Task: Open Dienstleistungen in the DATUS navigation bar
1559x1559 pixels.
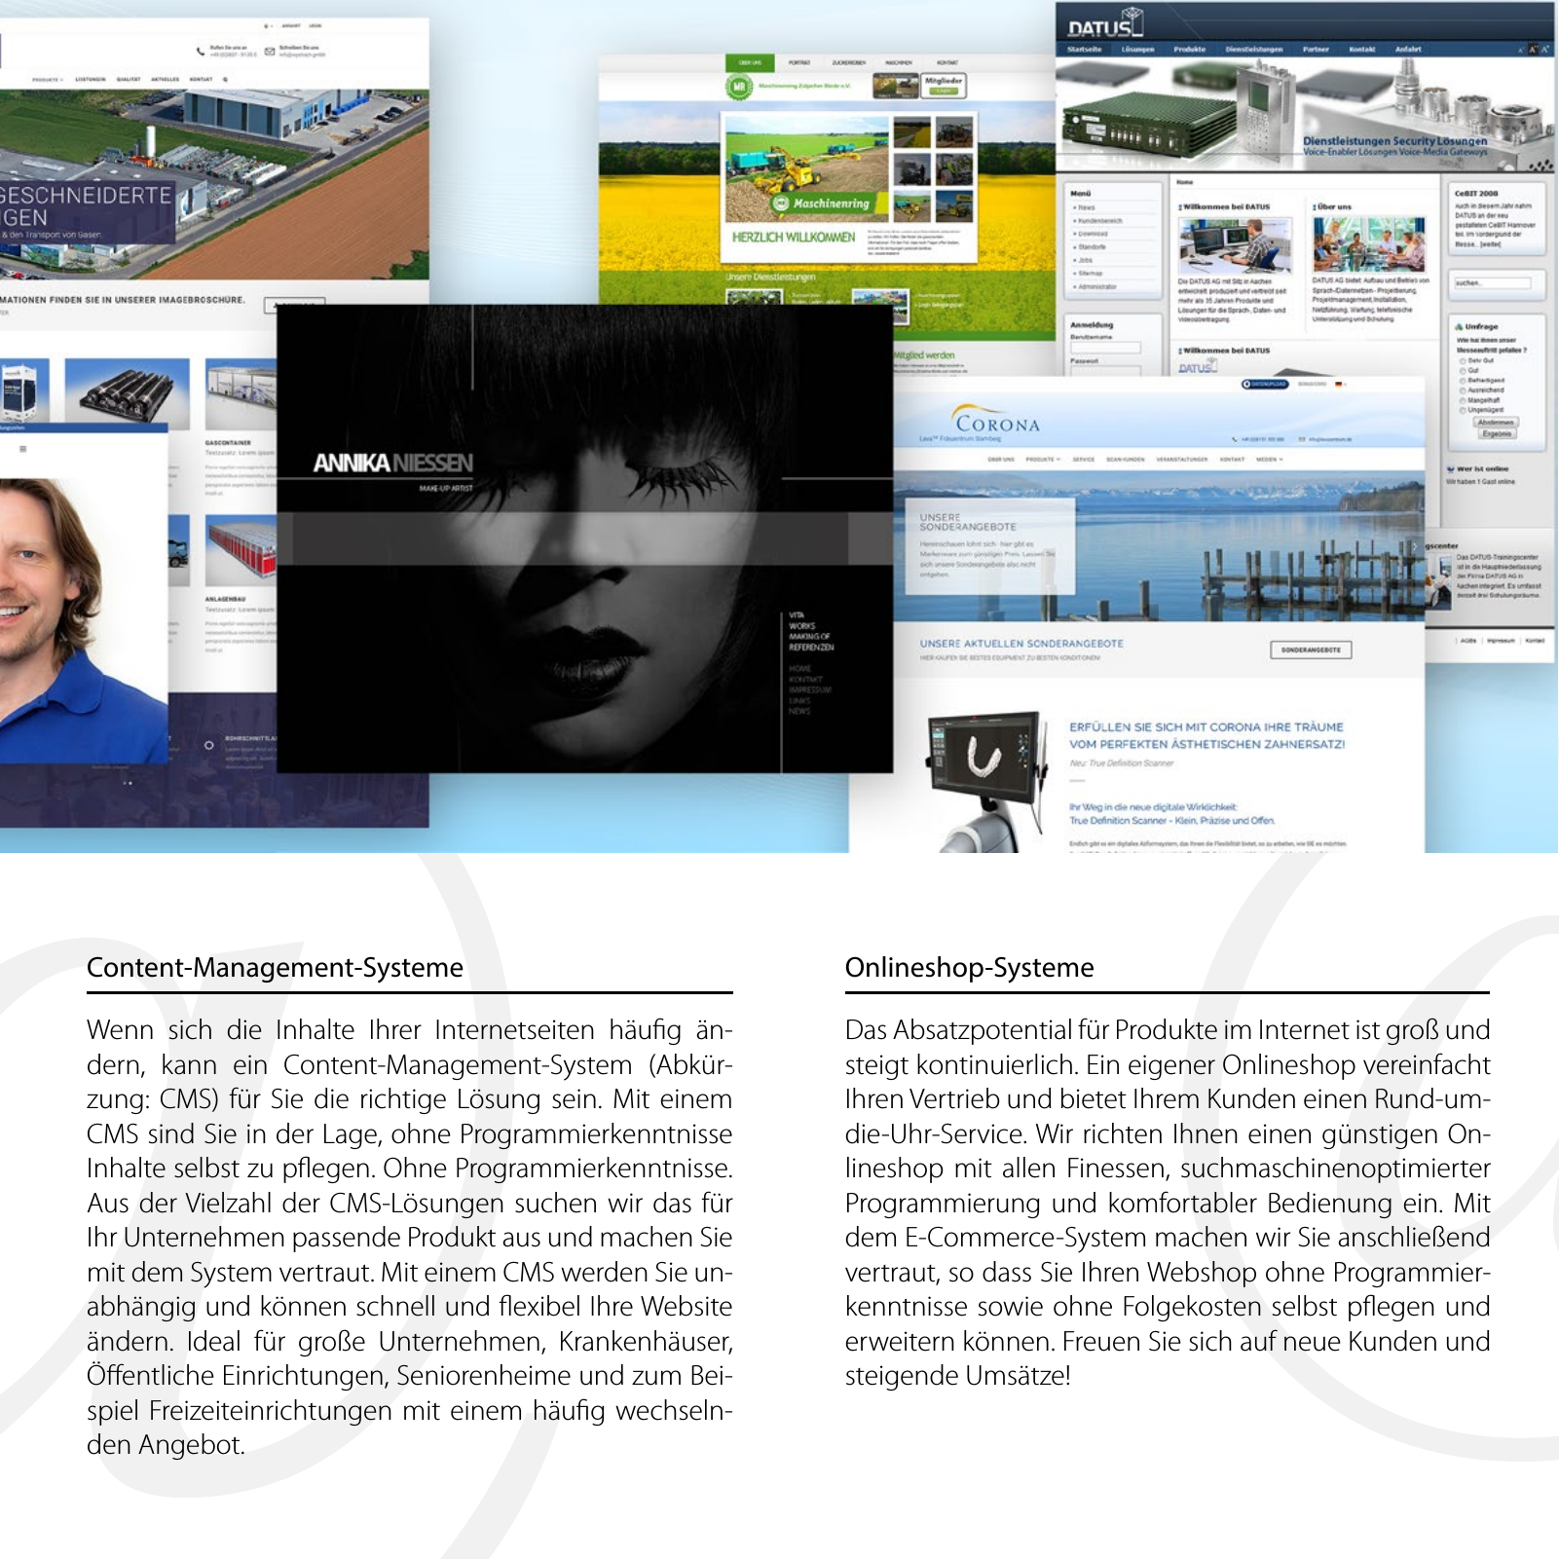Action: [x=1254, y=50]
